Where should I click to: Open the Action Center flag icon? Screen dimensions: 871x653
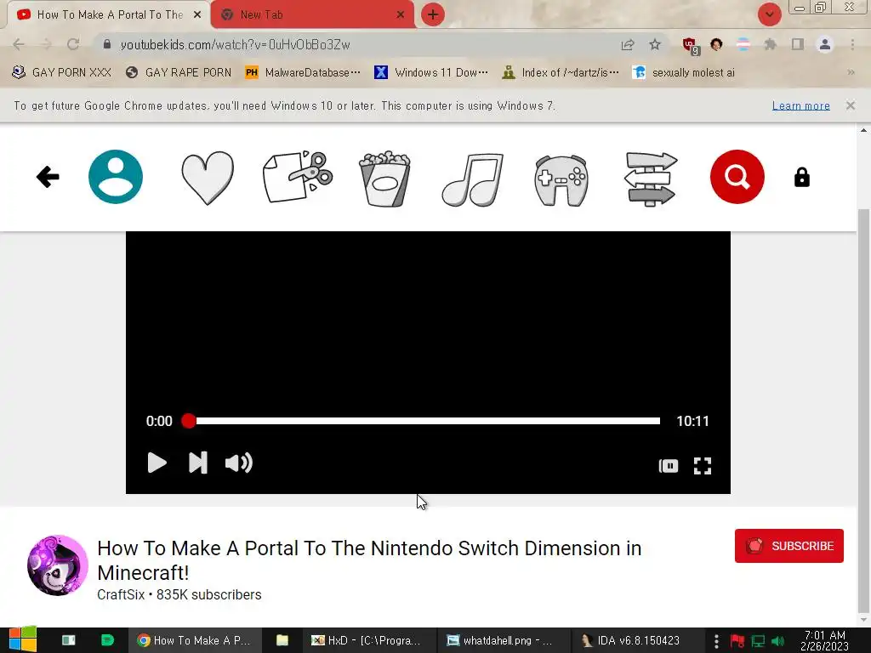tap(737, 641)
